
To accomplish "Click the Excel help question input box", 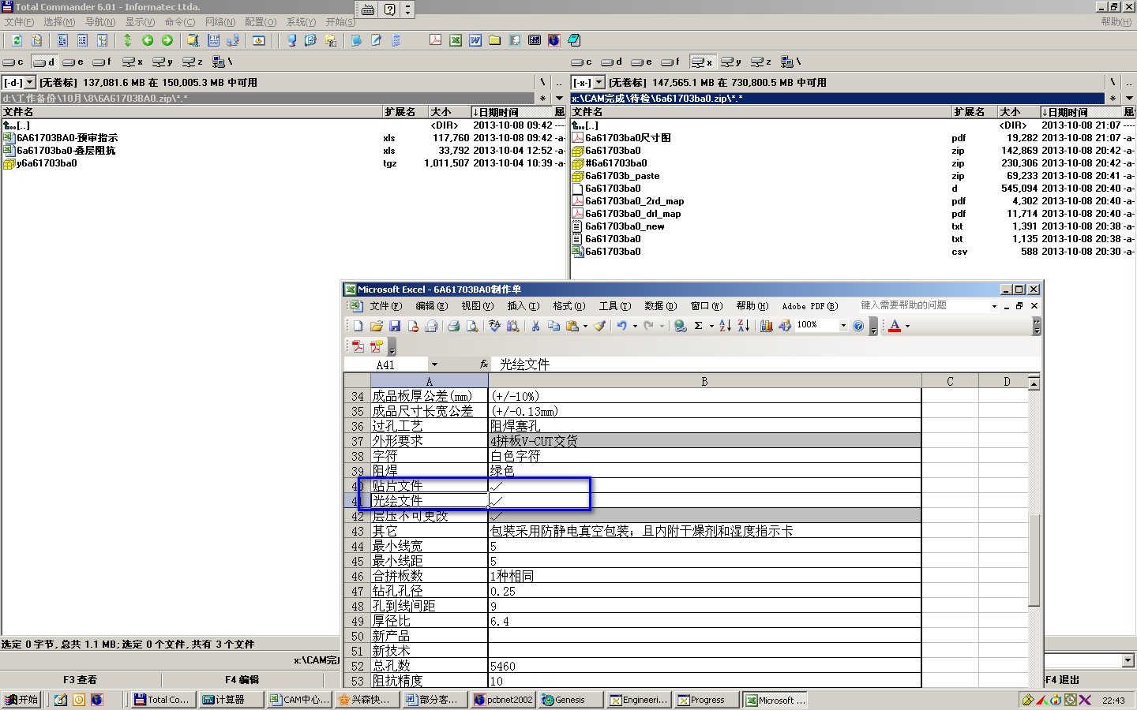I will pos(922,305).
